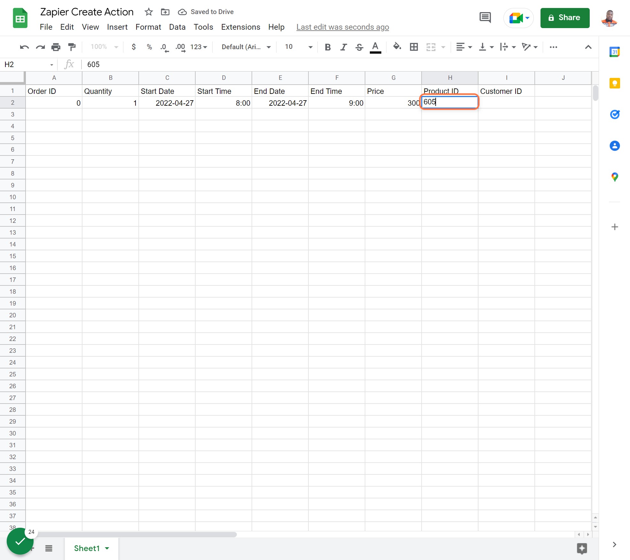Open the Default (Arial) font dropdown
The width and height of the screenshot is (630, 560).
[x=246, y=47]
